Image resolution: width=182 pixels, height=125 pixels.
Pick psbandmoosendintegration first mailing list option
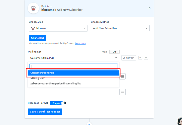pos(73,83)
